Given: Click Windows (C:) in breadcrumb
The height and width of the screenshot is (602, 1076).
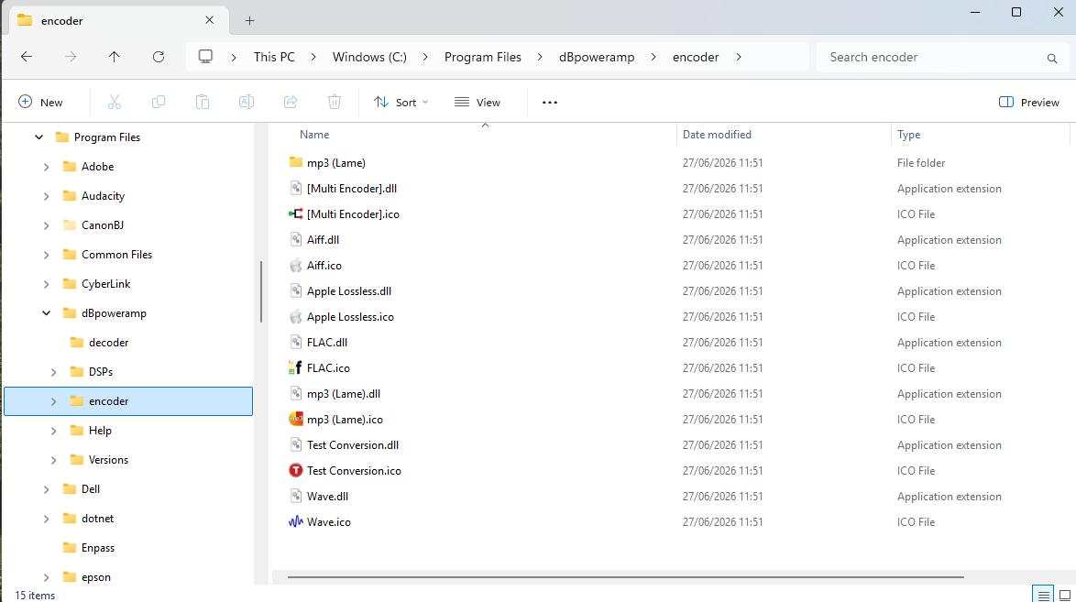Looking at the screenshot, I should [370, 57].
